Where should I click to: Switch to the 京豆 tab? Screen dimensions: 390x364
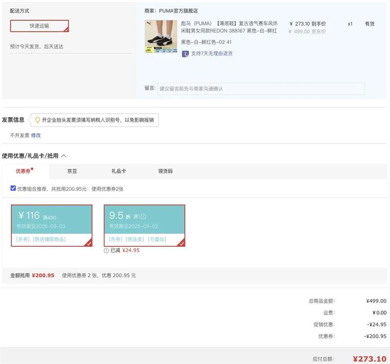tap(72, 171)
